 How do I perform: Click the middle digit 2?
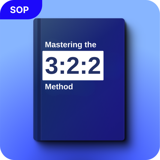[73, 65]
